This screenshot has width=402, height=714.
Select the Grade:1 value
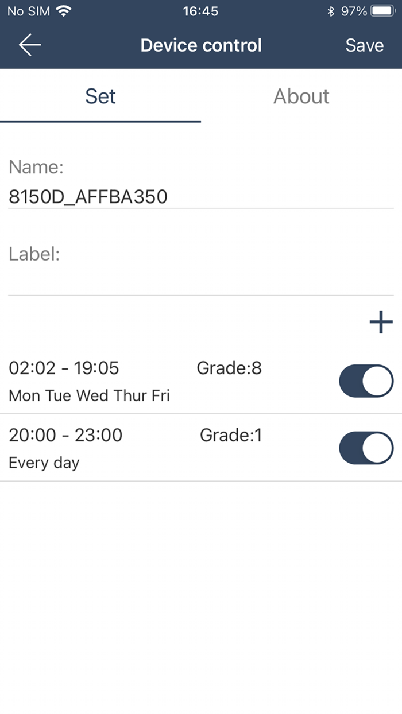(x=231, y=435)
